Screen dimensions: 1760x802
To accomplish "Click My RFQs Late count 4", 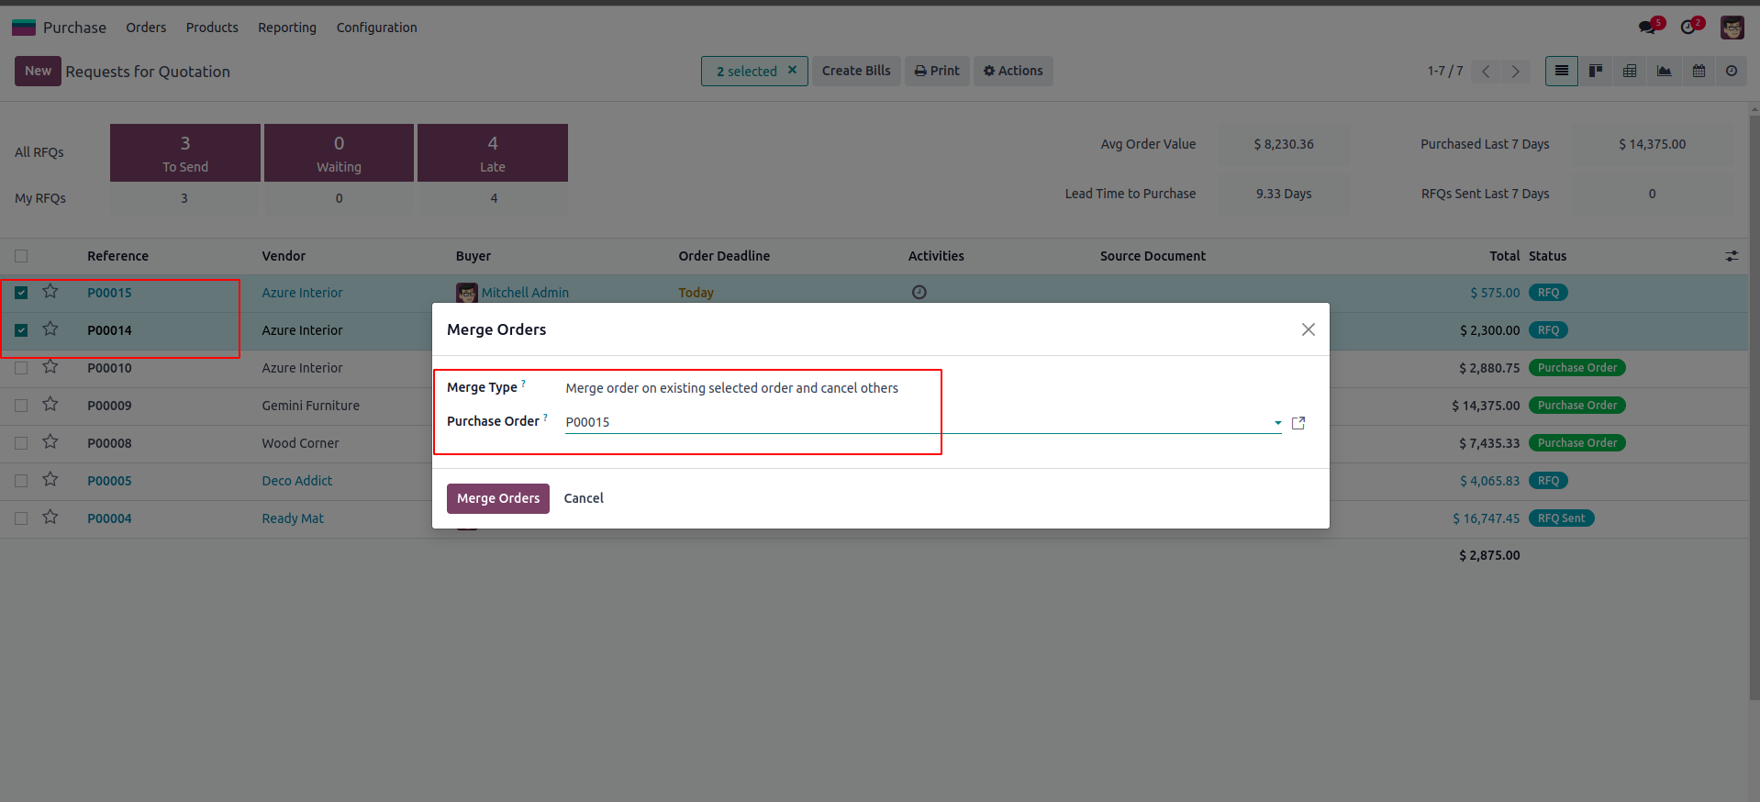I will 494,198.
